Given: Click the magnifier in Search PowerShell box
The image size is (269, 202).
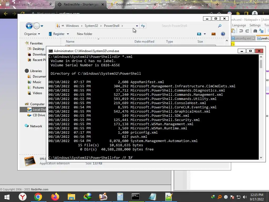Looking at the screenshot, I should click(220, 26).
